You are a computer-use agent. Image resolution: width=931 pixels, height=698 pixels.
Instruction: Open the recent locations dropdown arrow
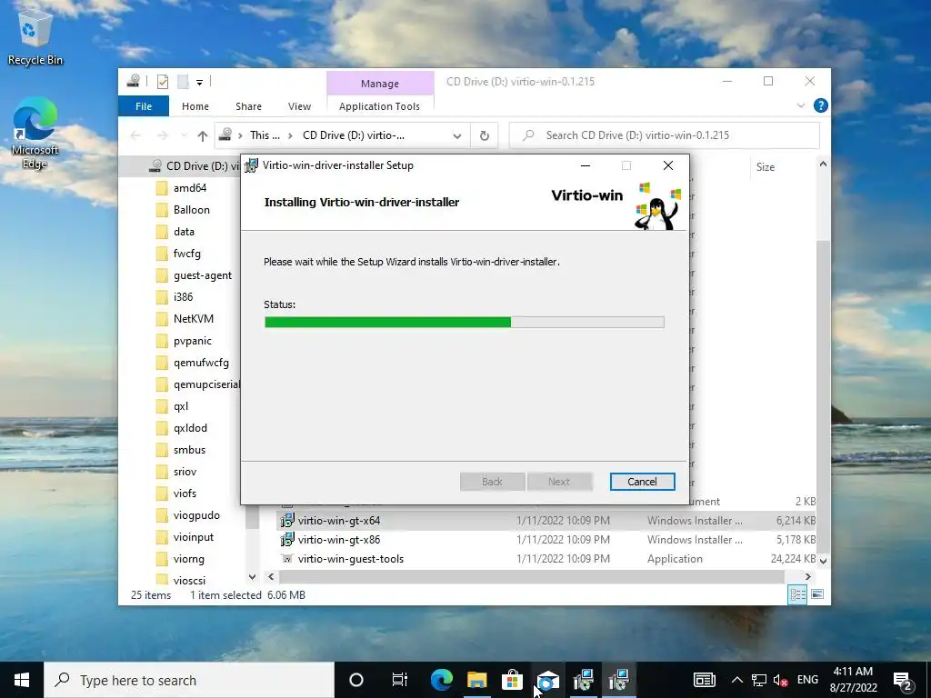click(x=184, y=136)
